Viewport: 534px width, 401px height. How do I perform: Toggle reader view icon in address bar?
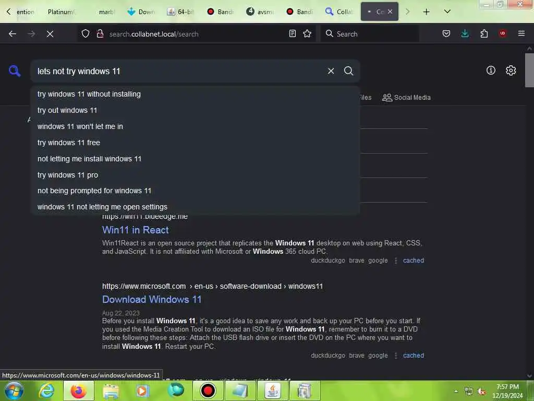(292, 33)
